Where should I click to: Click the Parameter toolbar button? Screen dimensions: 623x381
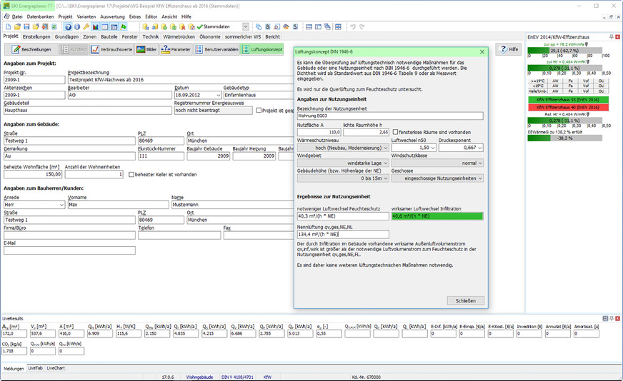[x=176, y=50]
